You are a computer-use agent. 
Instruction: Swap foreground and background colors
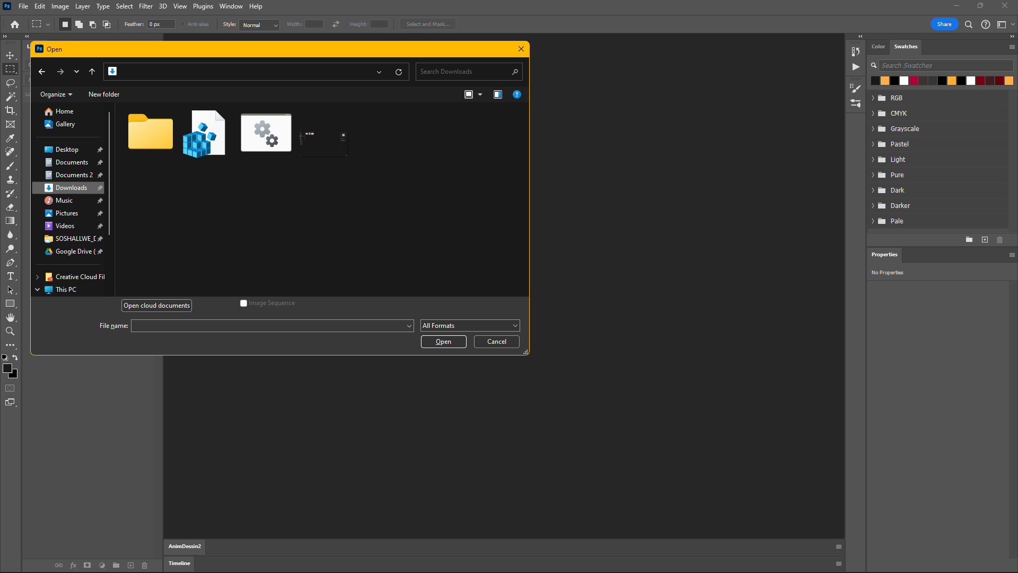tap(15, 358)
